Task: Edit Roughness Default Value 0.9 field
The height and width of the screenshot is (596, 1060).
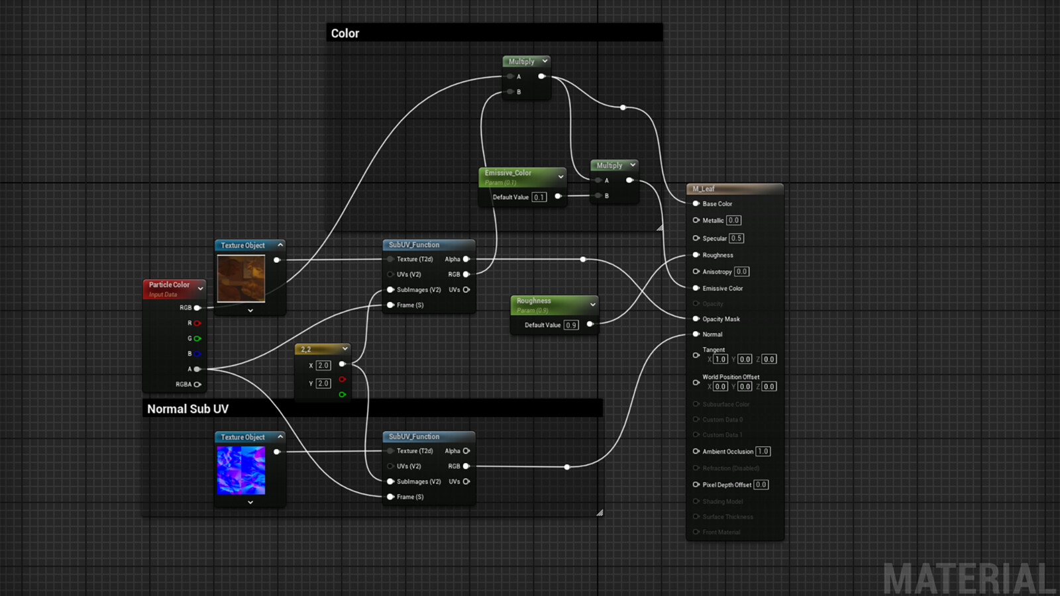Action: 571,325
